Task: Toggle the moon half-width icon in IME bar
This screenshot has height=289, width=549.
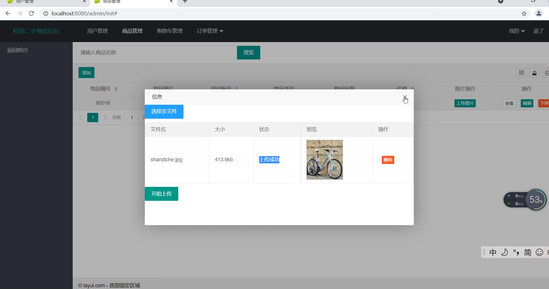Action: click(505, 252)
